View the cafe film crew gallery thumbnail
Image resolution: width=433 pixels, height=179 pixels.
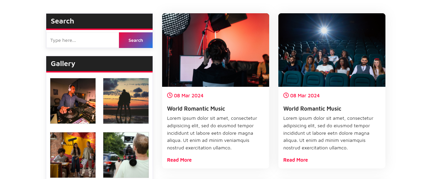73,155
